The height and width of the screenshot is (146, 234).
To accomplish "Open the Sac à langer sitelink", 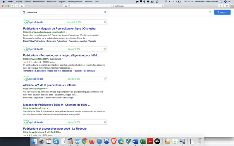I will coord(68,98).
